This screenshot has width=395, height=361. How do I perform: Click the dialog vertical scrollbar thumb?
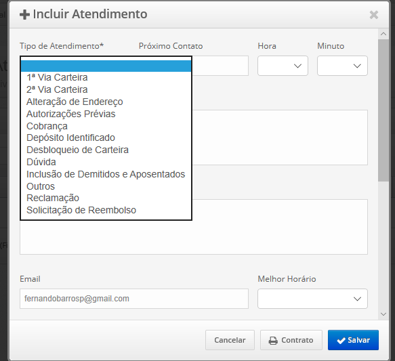point(383,110)
